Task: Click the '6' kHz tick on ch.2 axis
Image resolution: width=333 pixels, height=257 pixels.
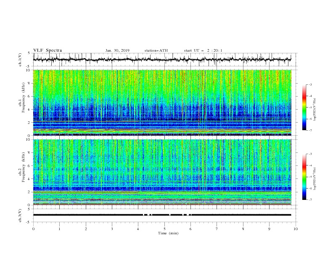Action: coord(29,166)
